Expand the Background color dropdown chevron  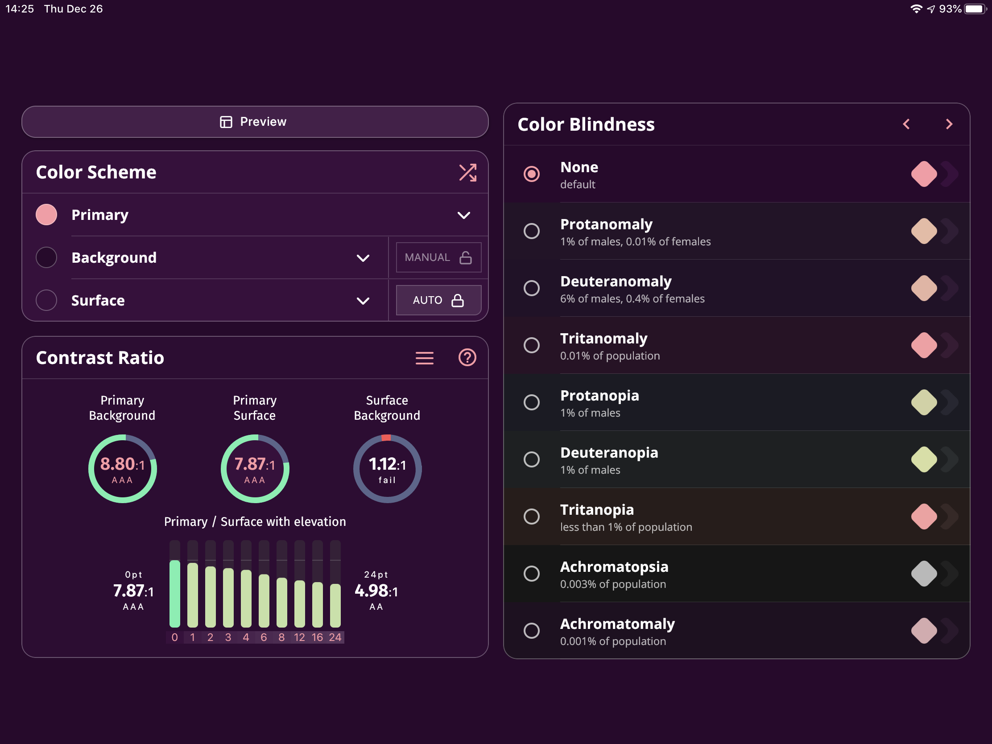coord(363,258)
